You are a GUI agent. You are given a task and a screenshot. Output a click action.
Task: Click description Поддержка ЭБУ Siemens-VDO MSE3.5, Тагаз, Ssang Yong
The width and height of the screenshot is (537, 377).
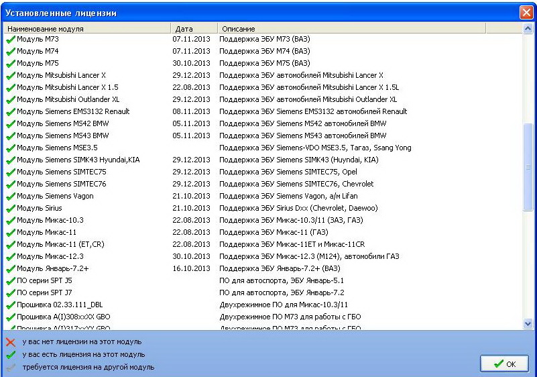click(315, 148)
